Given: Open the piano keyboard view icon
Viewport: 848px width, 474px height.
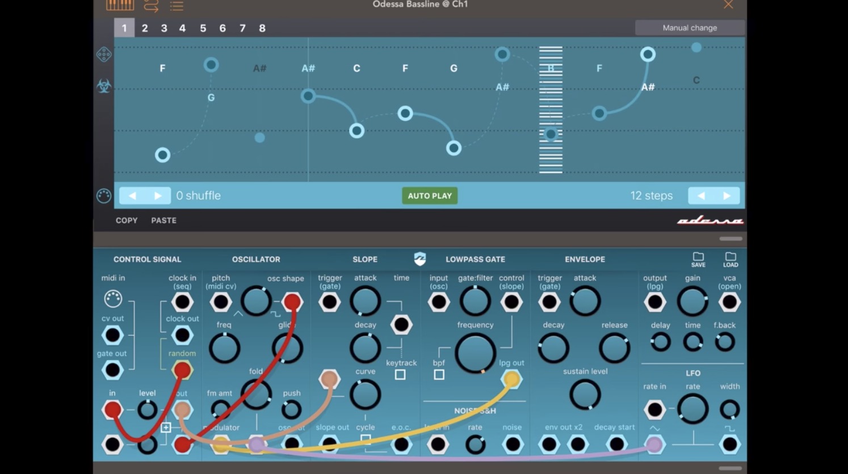Looking at the screenshot, I should 120,5.
